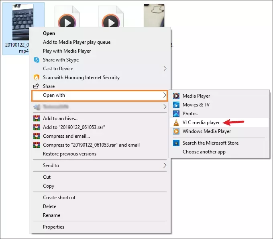The image size is (273, 239).
Task: Click the 20190122 mp4 file name label
Action: 17,48
